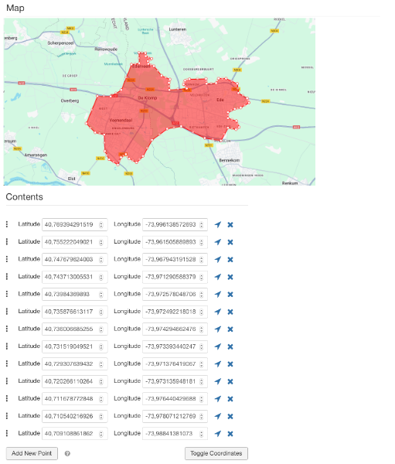395x464 pixels.
Task: Delete the point with latitude 40,747679824003
Action: click(230, 260)
